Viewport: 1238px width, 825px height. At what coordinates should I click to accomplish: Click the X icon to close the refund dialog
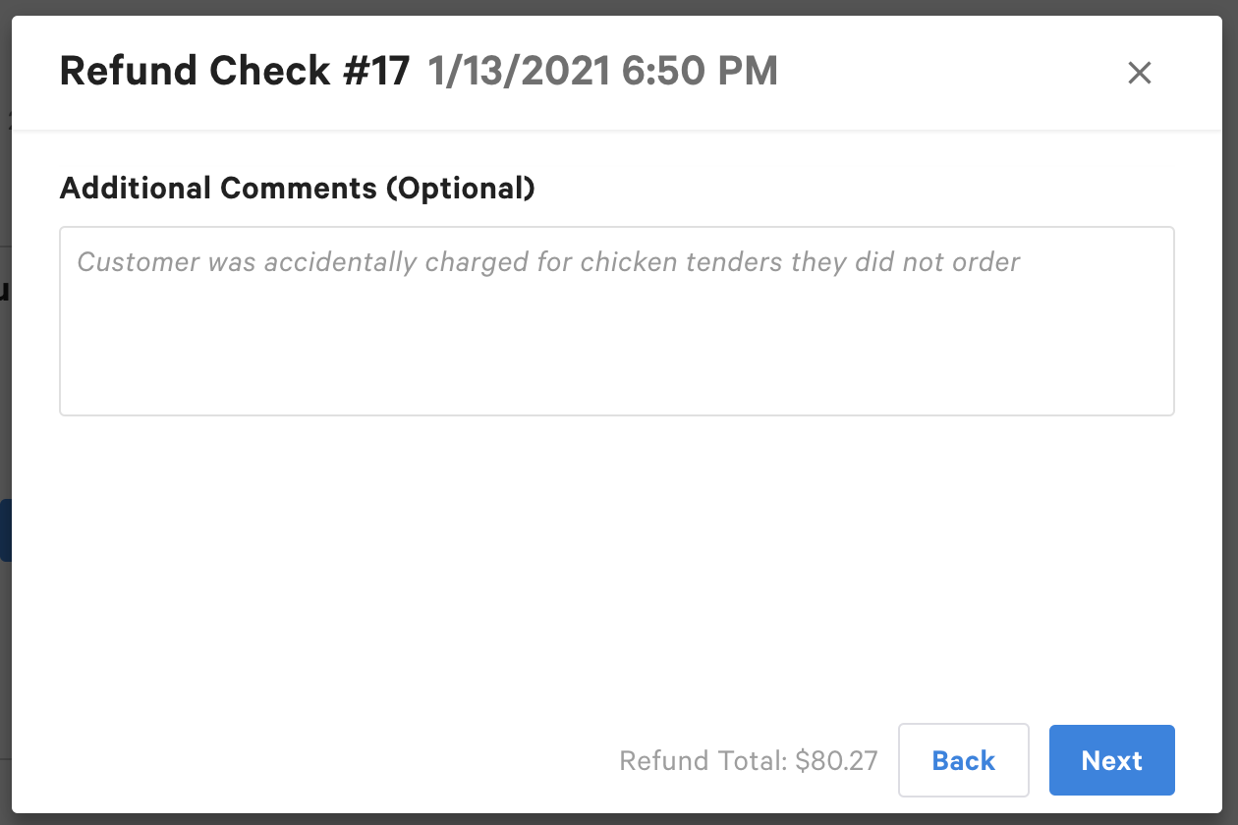coord(1139,73)
